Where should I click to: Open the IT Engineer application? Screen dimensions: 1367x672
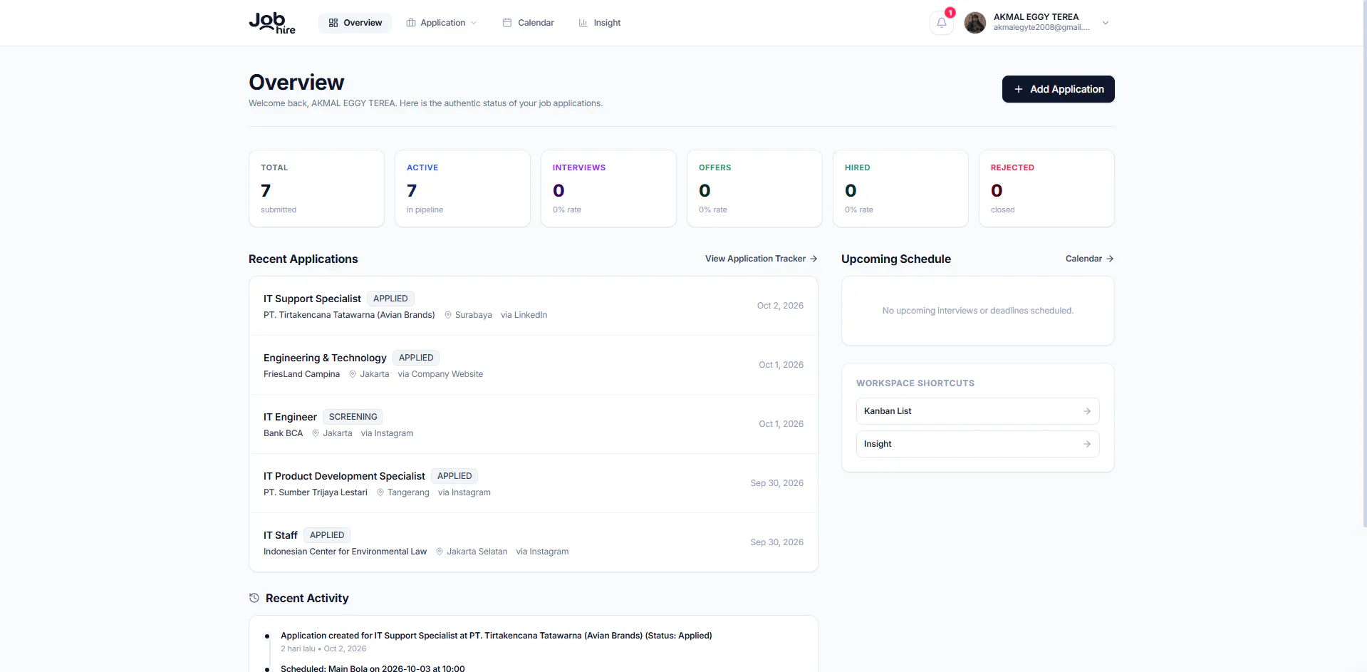point(534,424)
